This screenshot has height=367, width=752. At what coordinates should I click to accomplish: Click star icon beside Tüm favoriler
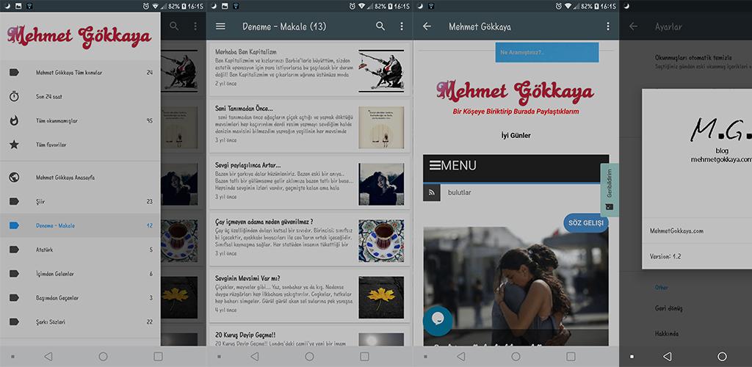(15, 144)
